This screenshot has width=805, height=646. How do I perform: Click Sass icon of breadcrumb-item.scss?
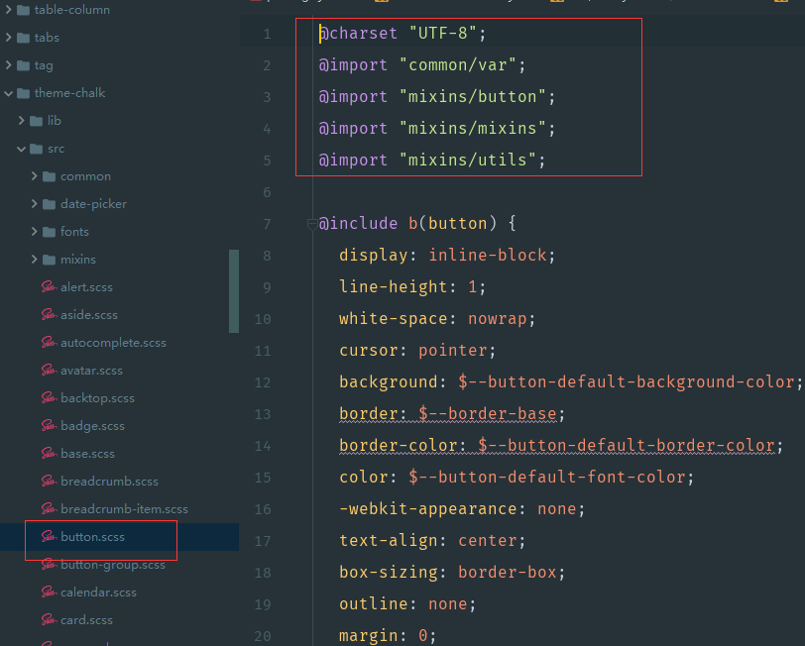(49, 508)
